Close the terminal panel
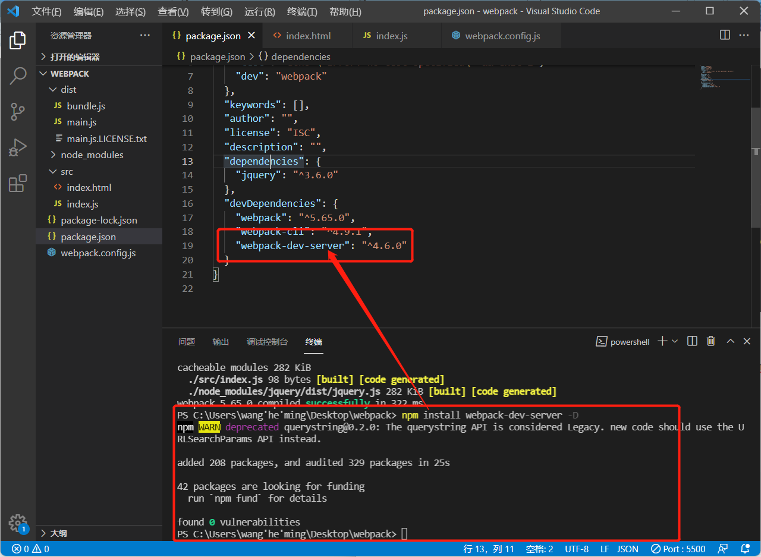Viewport: 761px width, 557px height. (748, 341)
